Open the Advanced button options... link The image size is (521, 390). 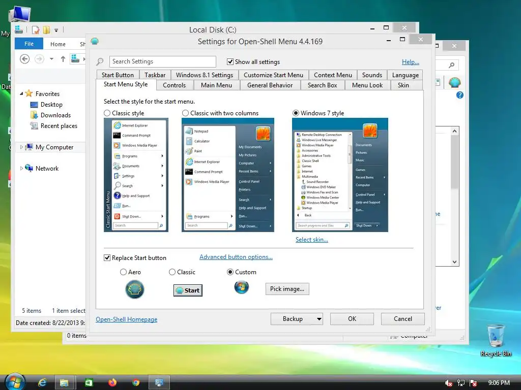(236, 257)
